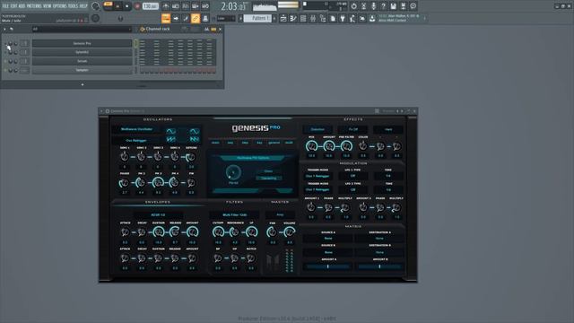574x323 pixels.
Task: Click the Period knob in center display
Action: (233, 172)
